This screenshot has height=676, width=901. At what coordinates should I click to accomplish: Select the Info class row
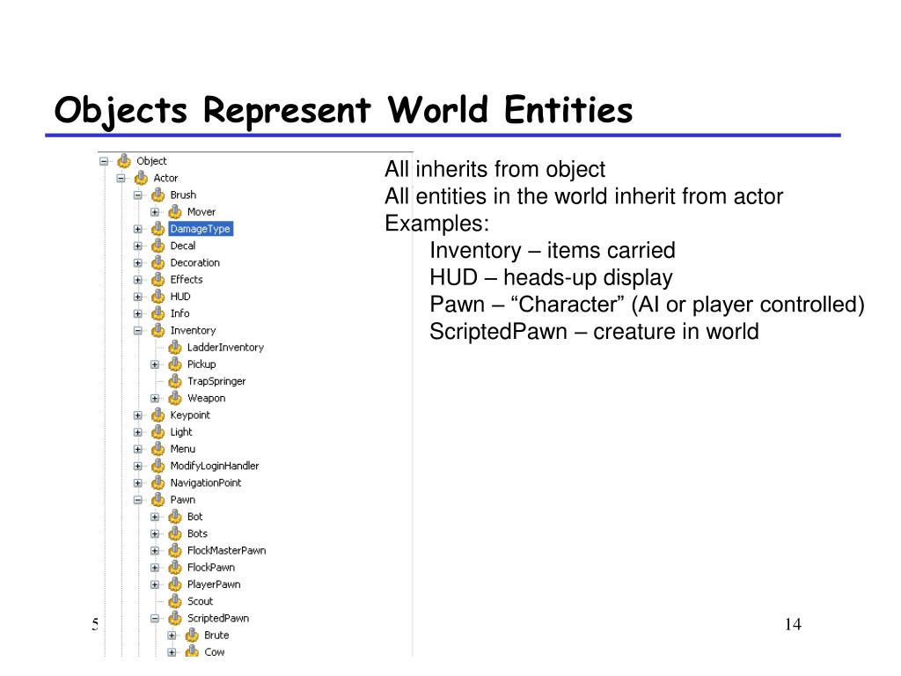(x=179, y=313)
